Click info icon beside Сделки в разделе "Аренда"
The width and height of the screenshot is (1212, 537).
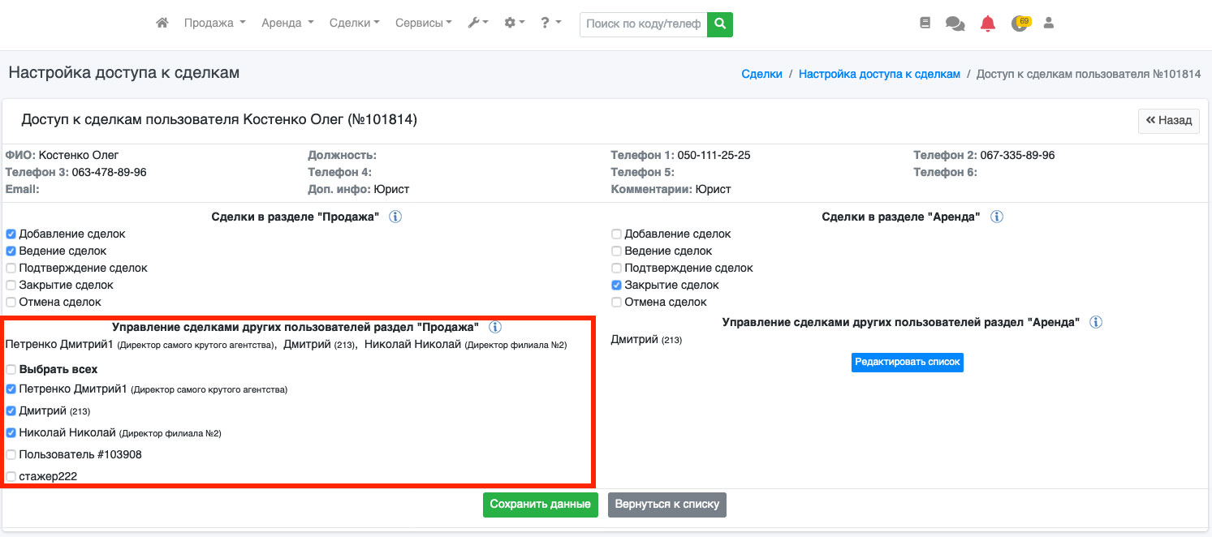tap(997, 217)
